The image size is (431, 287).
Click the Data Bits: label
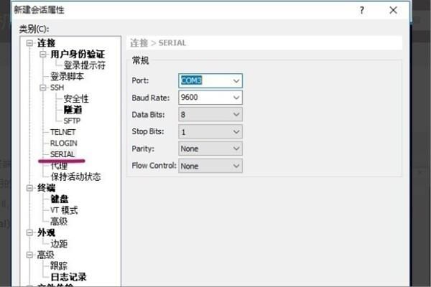pyautogui.click(x=148, y=115)
